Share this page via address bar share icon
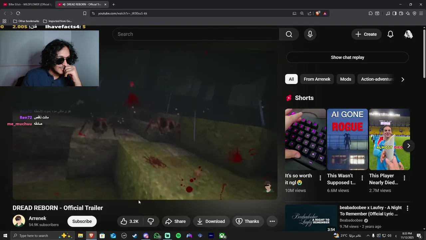426x240 pixels. 310,13
